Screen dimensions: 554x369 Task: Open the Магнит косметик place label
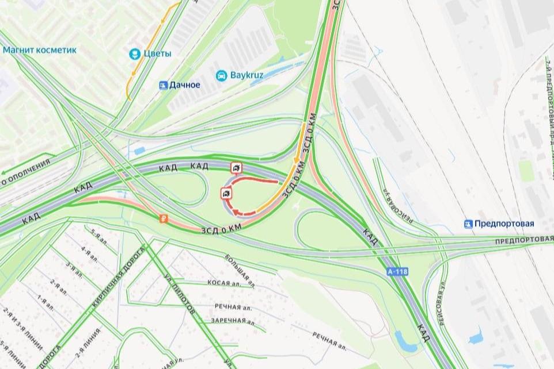click(x=40, y=50)
